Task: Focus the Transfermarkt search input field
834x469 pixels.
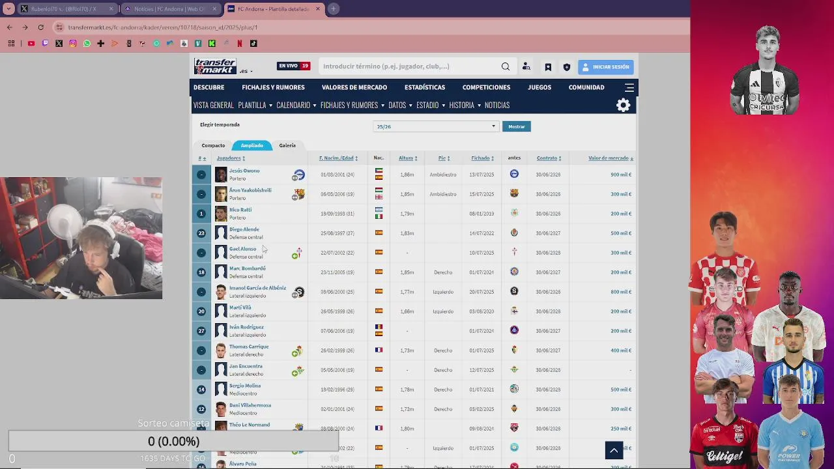Action: click(410, 66)
